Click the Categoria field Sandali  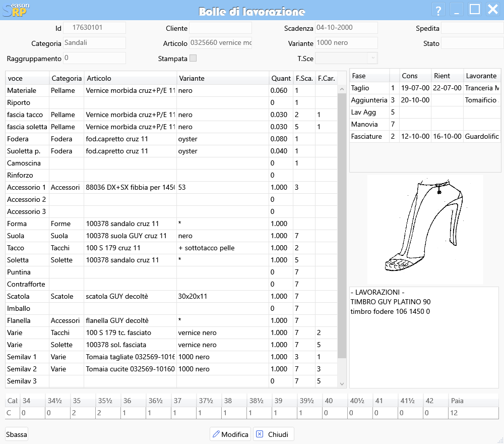coord(94,43)
